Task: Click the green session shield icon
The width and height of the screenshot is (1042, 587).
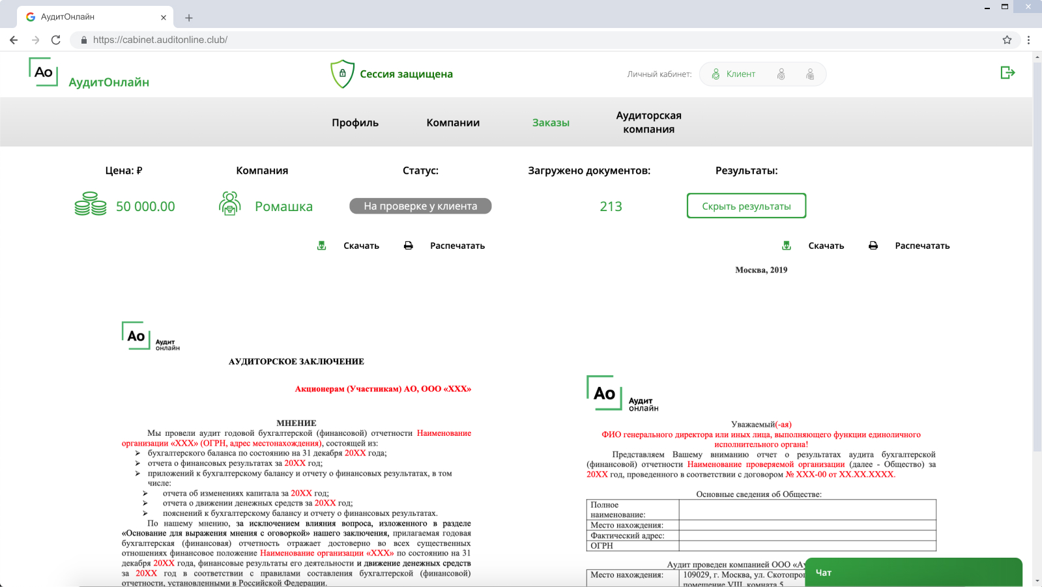Action: click(x=342, y=74)
